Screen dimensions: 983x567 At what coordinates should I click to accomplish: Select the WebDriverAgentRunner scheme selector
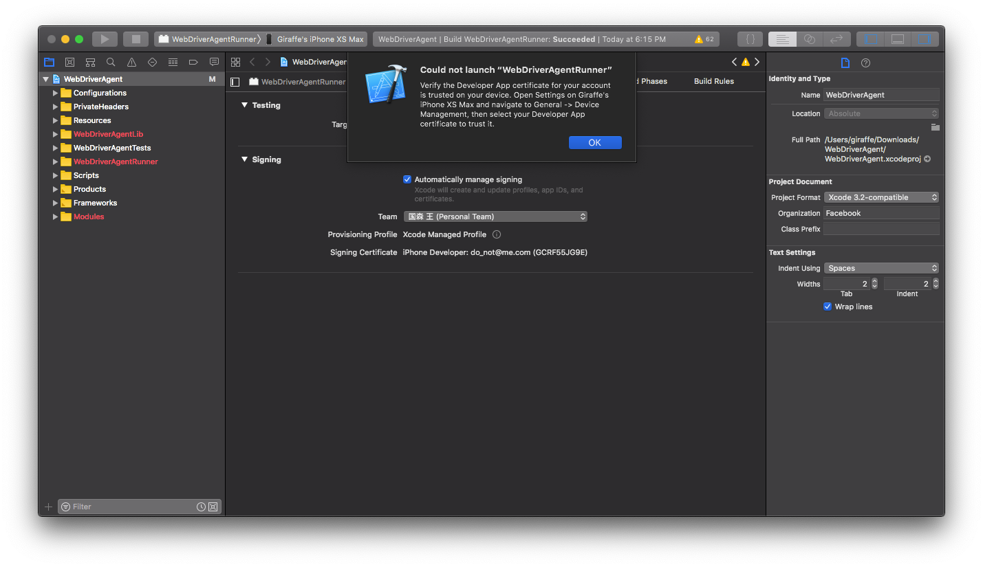click(x=208, y=39)
